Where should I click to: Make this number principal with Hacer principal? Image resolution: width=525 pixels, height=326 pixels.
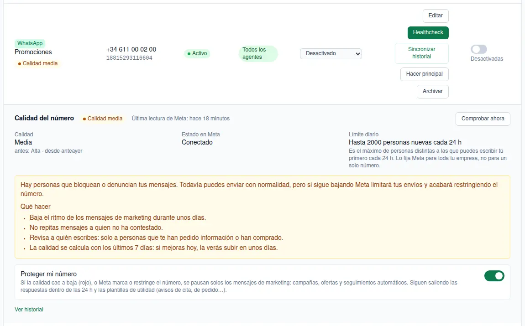(x=424, y=74)
